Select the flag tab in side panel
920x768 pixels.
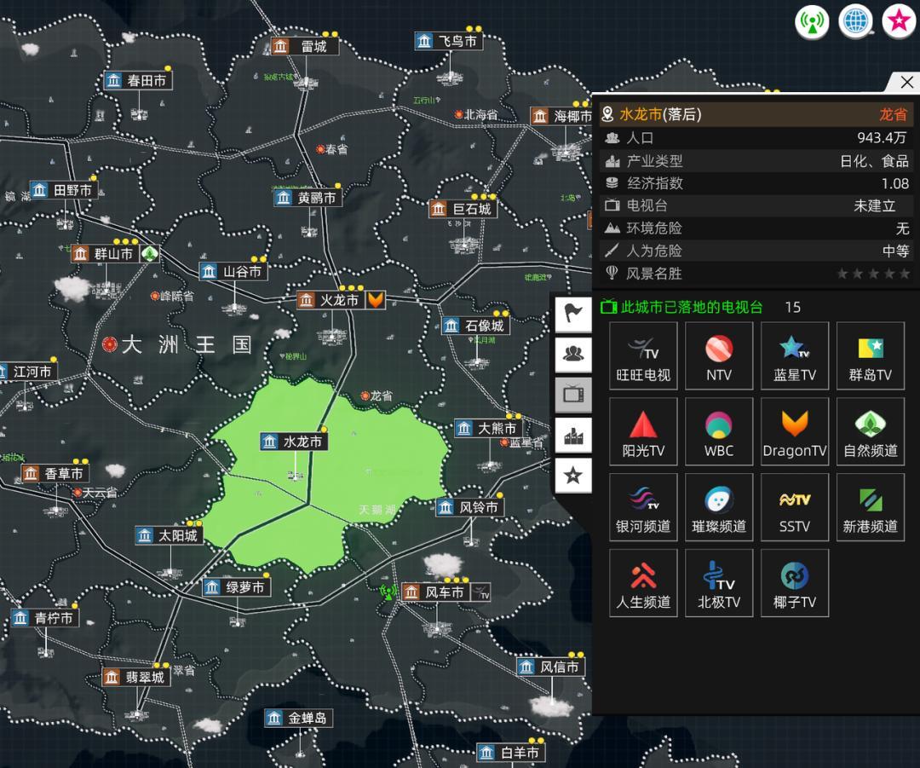click(573, 313)
